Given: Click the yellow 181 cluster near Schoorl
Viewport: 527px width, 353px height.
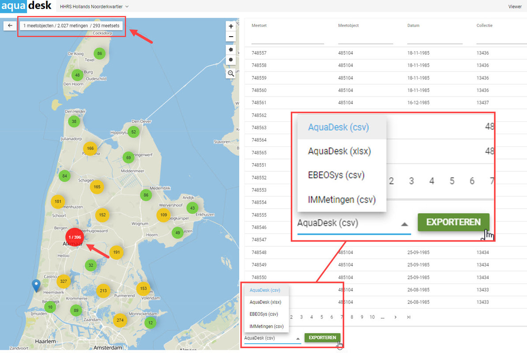Looking at the screenshot, I should pos(58,202).
